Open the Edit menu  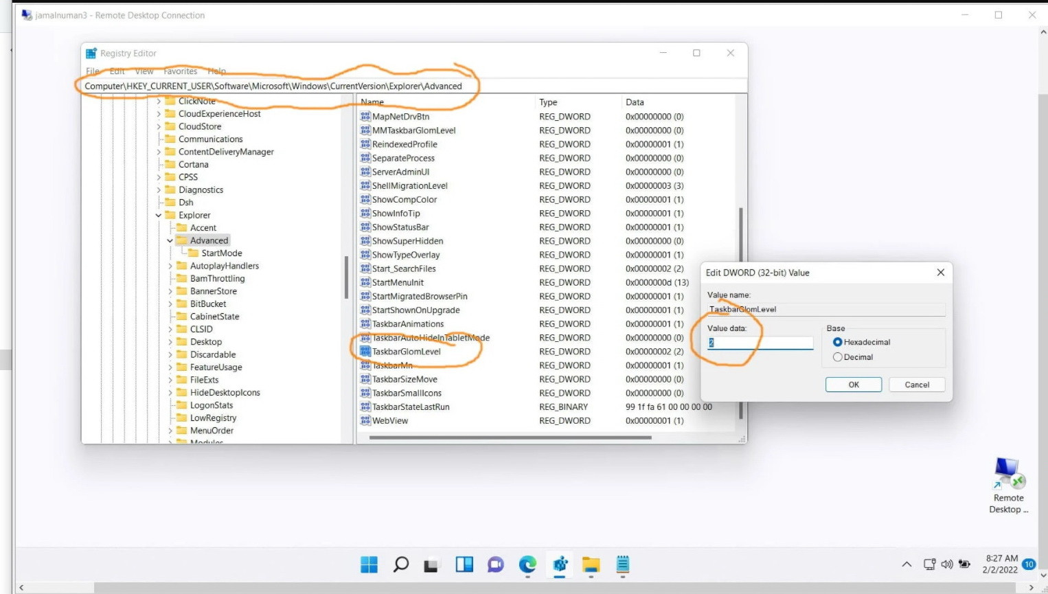click(x=117, y=71)
